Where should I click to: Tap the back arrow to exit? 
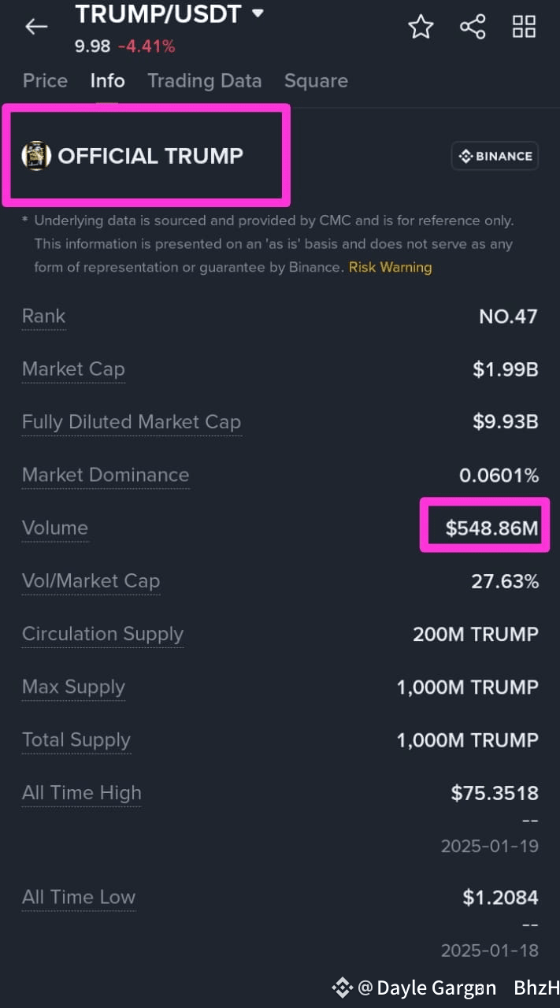tap(35, 26)
